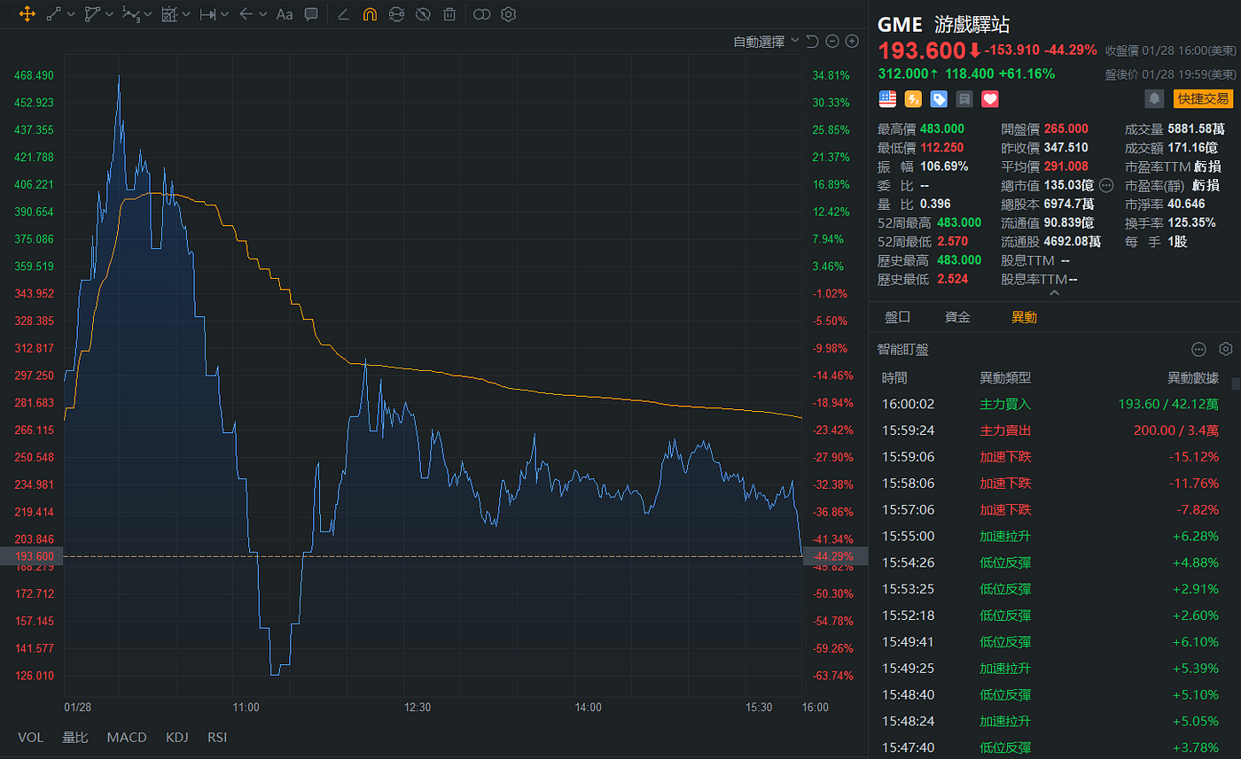Image resolution: width=1241 pixels, height=759 pixels.
Task: Click the 異動數據 column header
Action: (x=1192, y=378)
